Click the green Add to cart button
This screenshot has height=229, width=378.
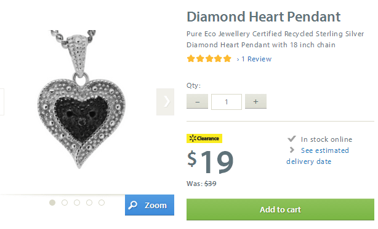280,209
